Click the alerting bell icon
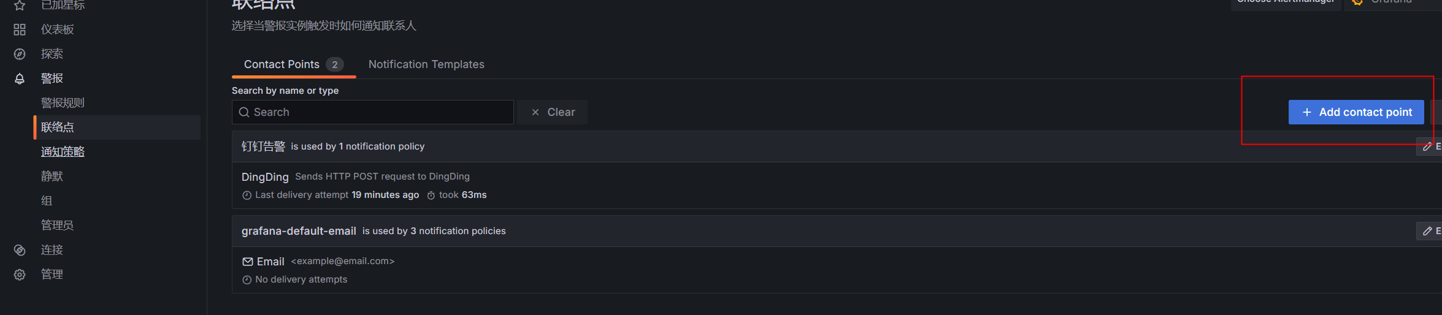 tap(20, 78)
